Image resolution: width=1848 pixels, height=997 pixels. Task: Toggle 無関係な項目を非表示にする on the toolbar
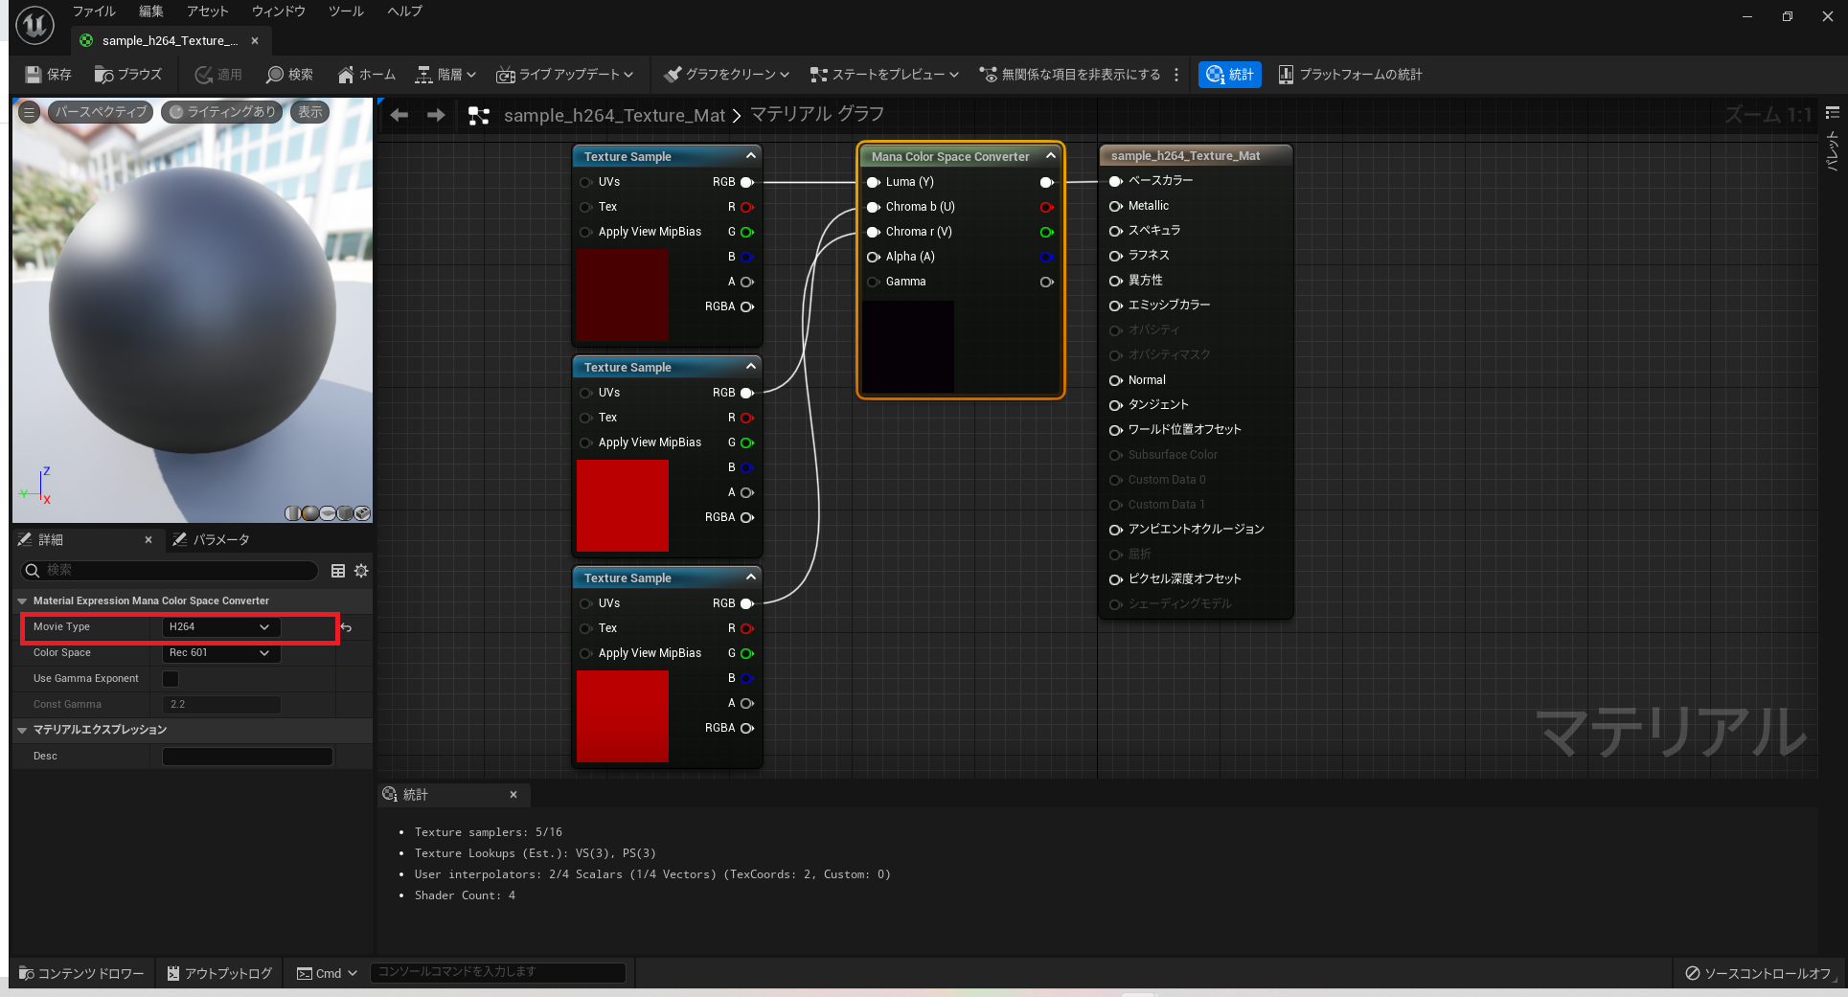(1071, 74)
